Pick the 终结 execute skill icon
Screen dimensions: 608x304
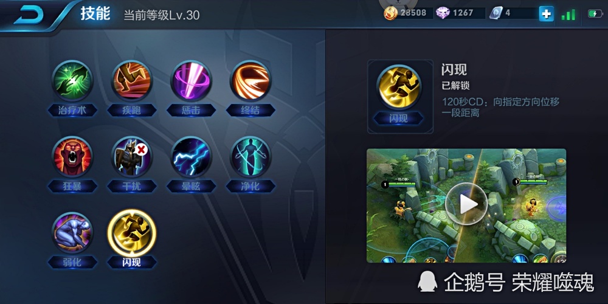pyautogui.click(x=251, y=81)
